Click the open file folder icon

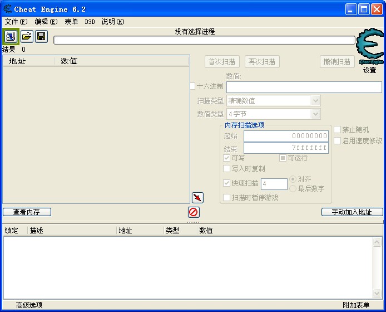pos(27,37)
